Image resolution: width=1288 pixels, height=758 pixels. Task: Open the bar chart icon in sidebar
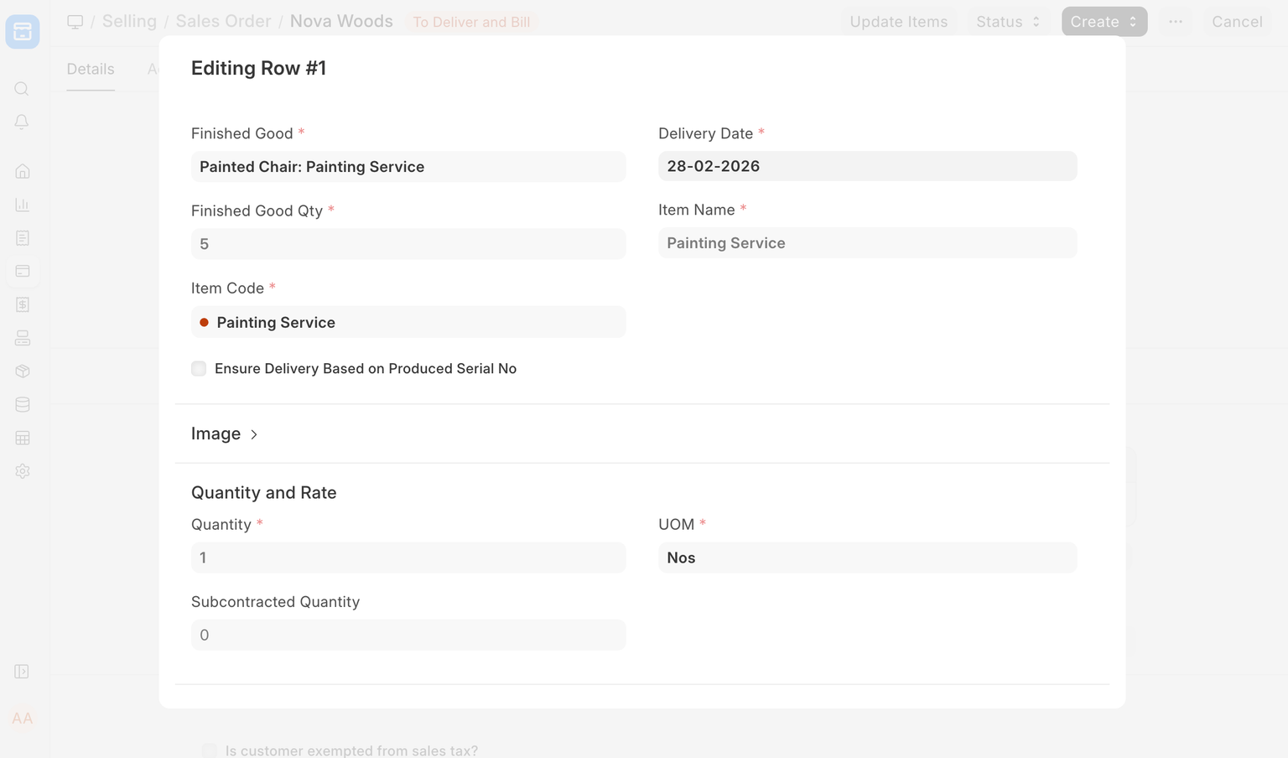[23, 205]
